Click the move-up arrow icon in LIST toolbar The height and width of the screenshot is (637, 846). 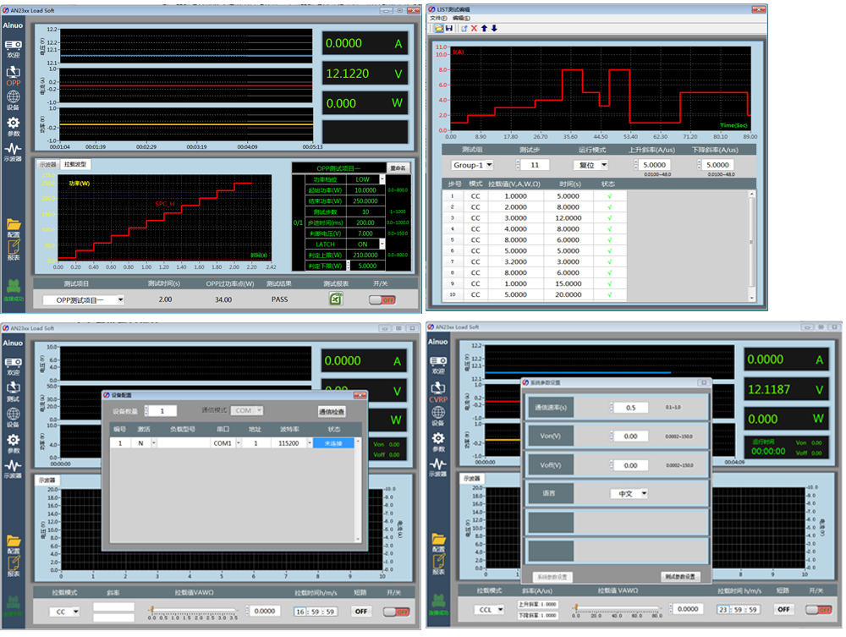484,28
